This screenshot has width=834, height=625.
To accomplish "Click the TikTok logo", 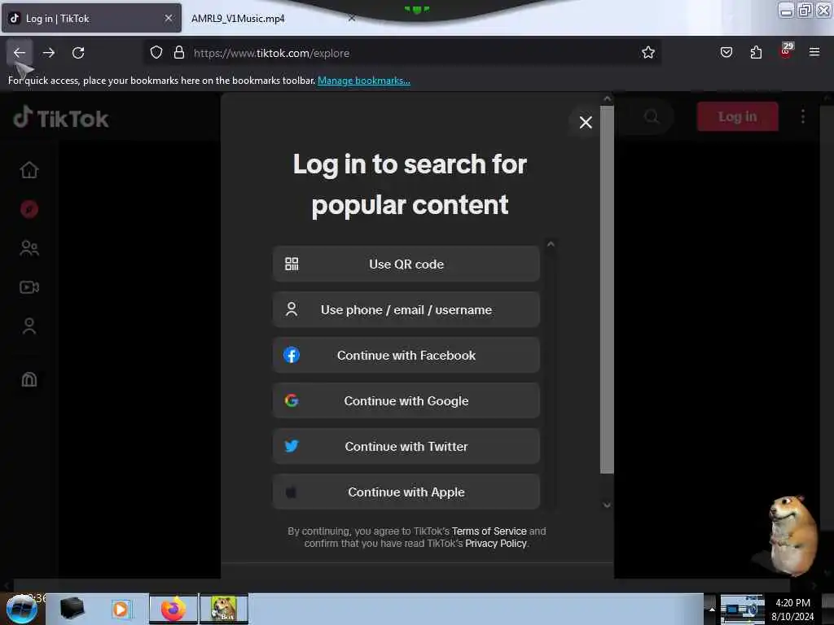I will coord(61,117).
